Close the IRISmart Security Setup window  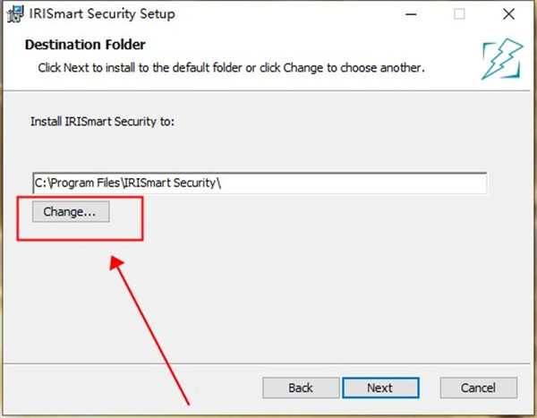pyautogui.click(x=507, y=14)
